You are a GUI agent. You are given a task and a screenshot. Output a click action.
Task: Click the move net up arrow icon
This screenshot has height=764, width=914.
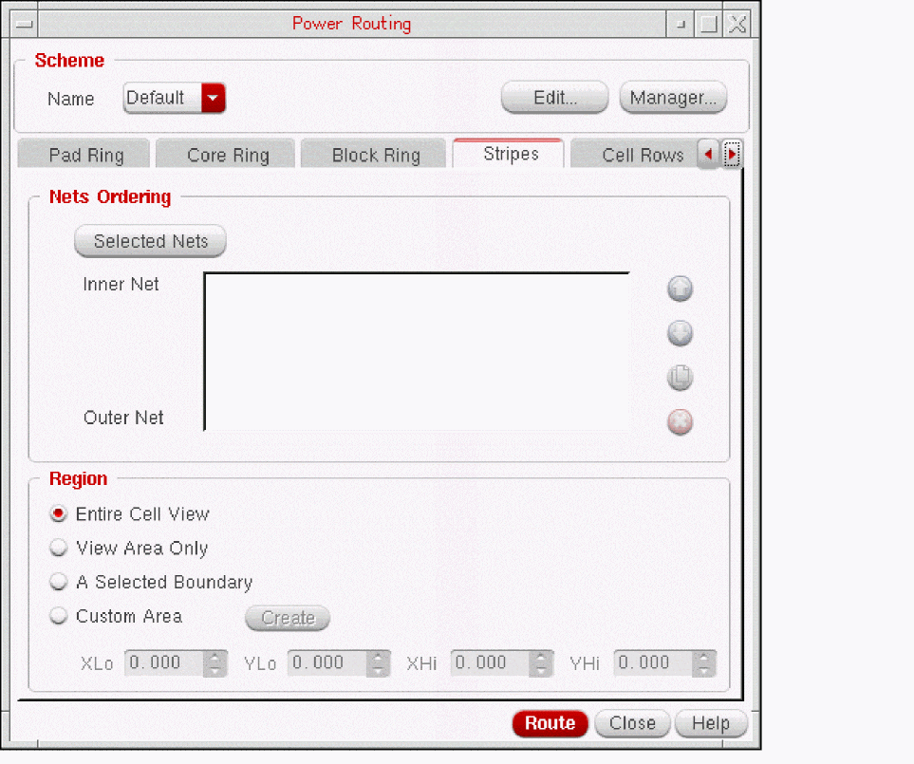point(680,289)
